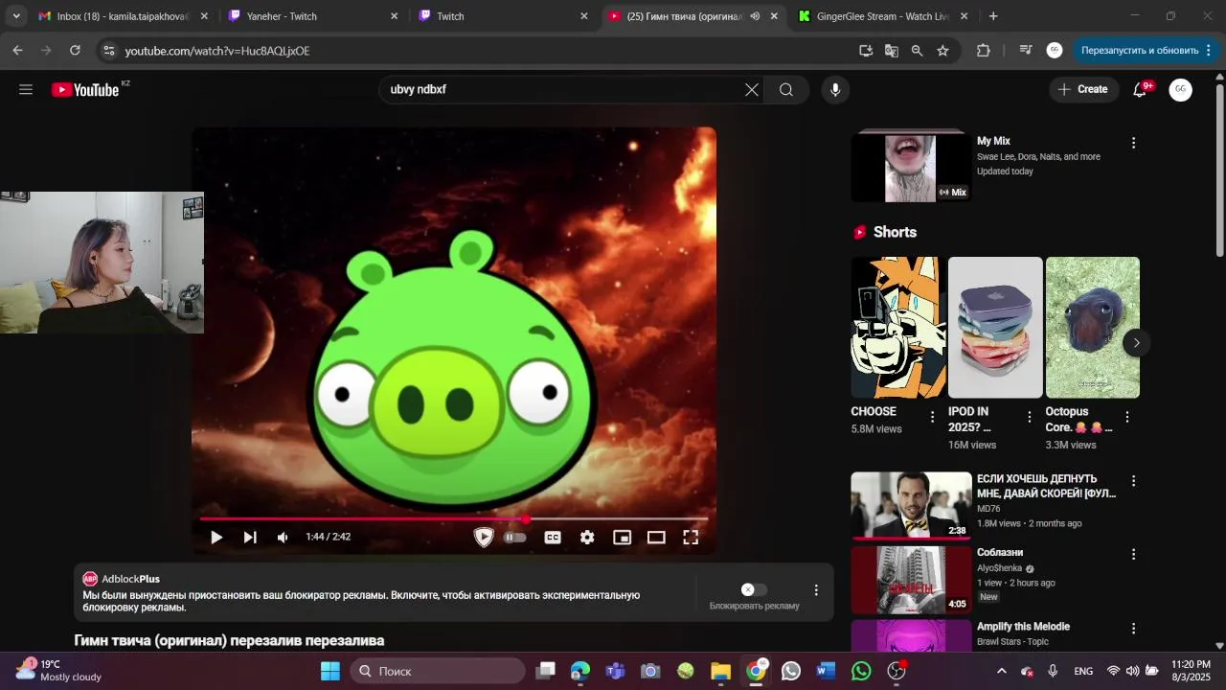The width and height of the screenshot is (1226, 690).
Task: Open YouTube notifications bell
Action: [1140, 89]
